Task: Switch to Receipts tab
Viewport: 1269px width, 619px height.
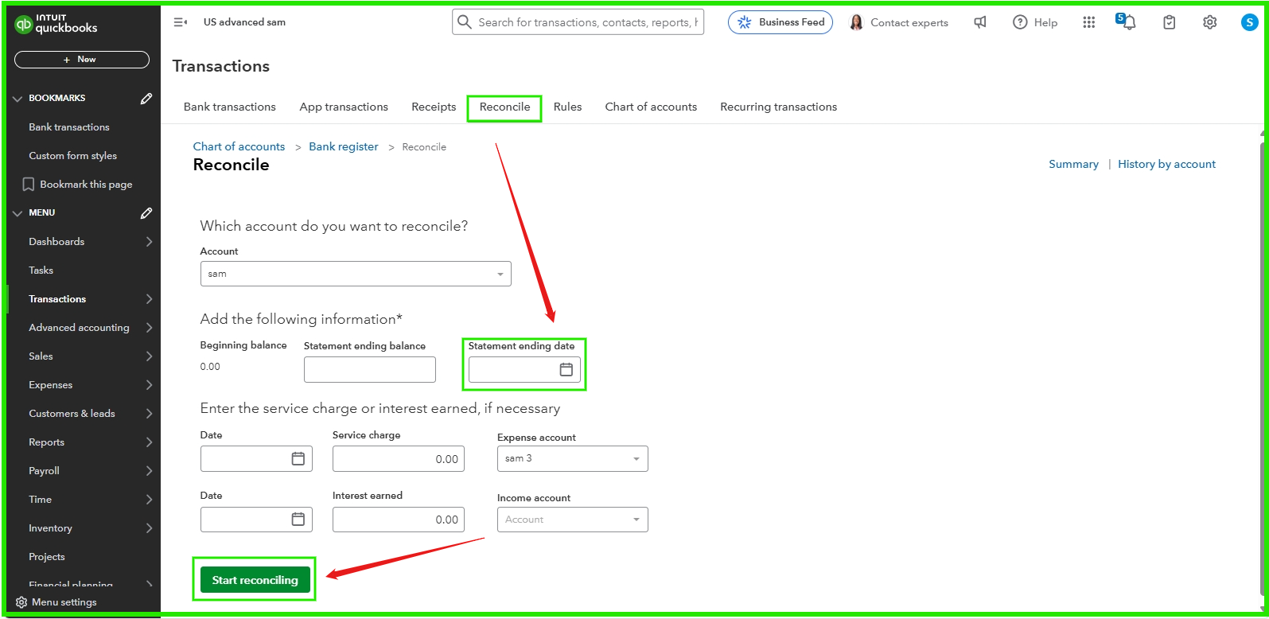Action: pos(434,107)
